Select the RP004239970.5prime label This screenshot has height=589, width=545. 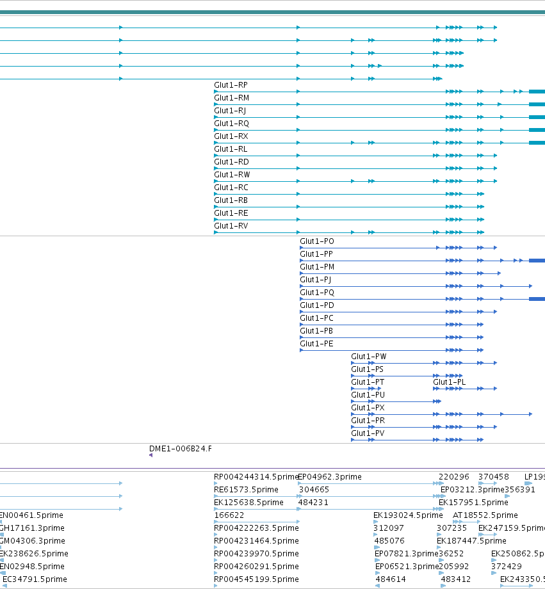(256, 553)
